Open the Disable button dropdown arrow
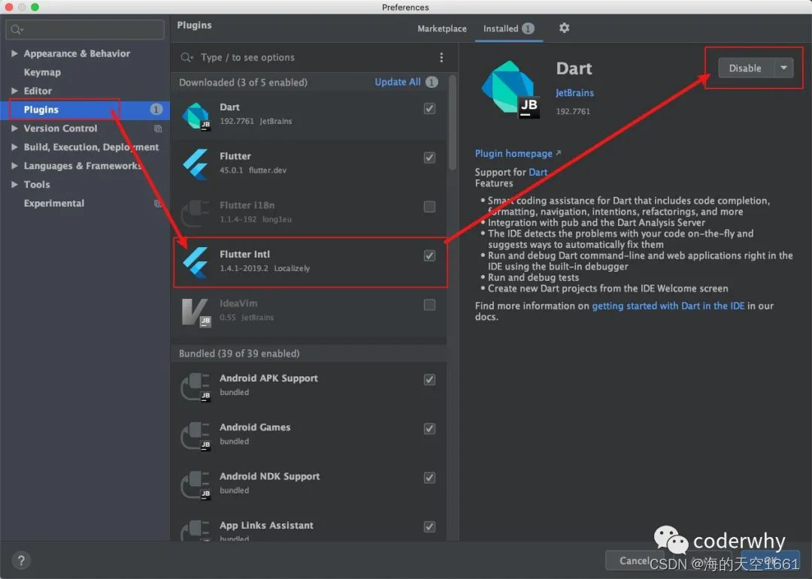The image size is (812, 579). coord(784,68)
